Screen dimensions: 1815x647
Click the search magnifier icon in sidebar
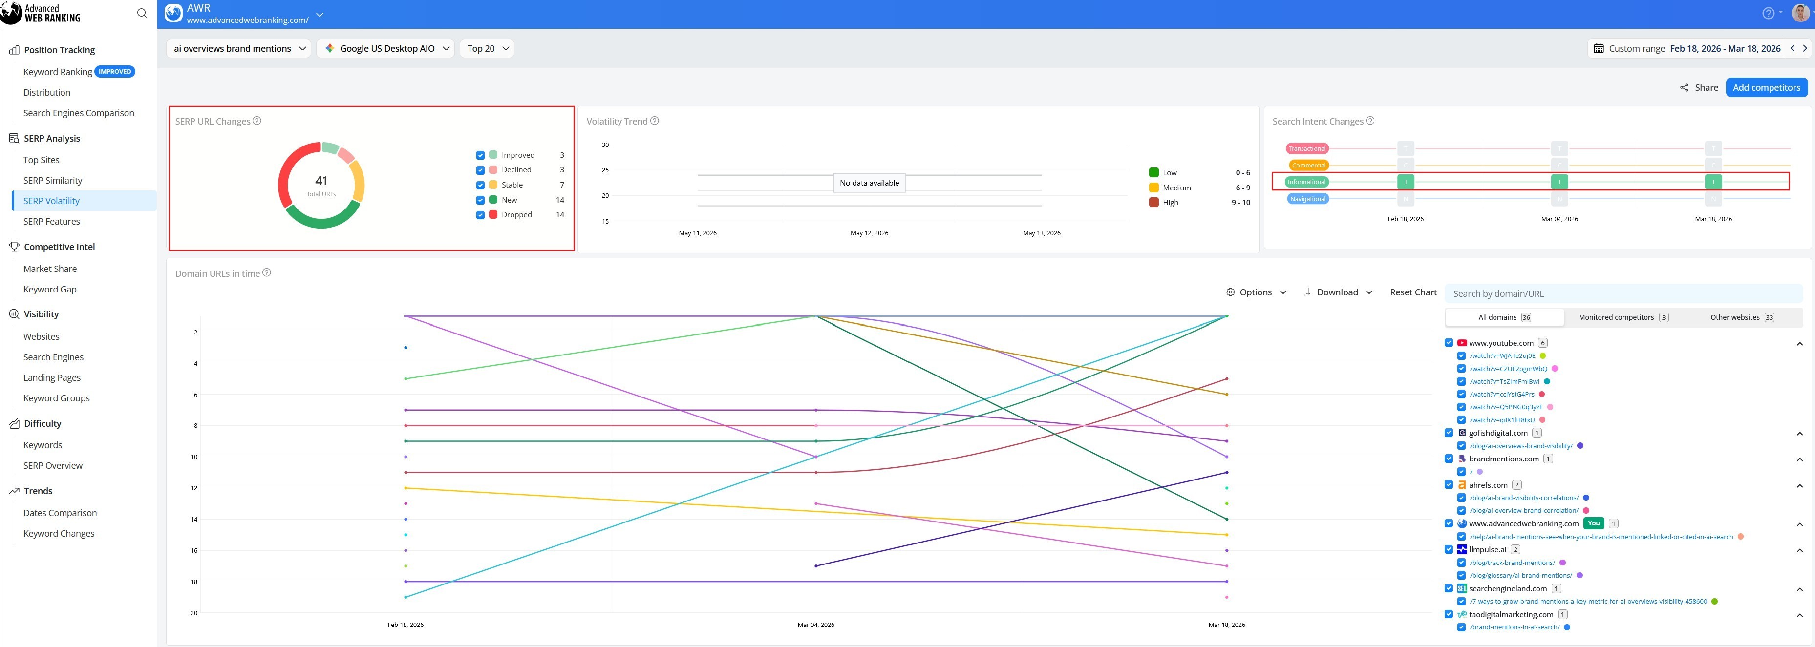coord(142,13)
